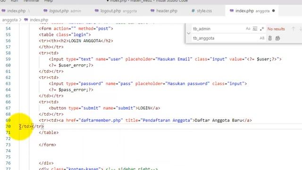Switch to the logout.php anggota tab
This screenshot has height=170, width=302.
pyautogui.click(x=116, y=11)
